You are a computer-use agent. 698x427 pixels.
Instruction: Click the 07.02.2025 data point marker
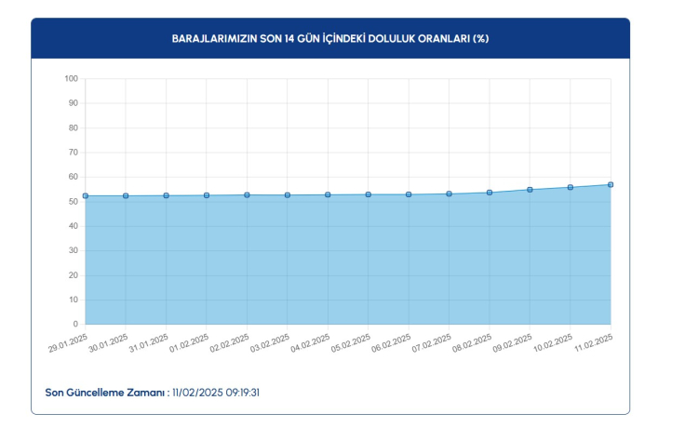pyautogui.click(x=449, y=193)
